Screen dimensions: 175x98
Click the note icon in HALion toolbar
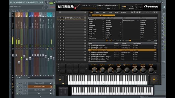137,12
